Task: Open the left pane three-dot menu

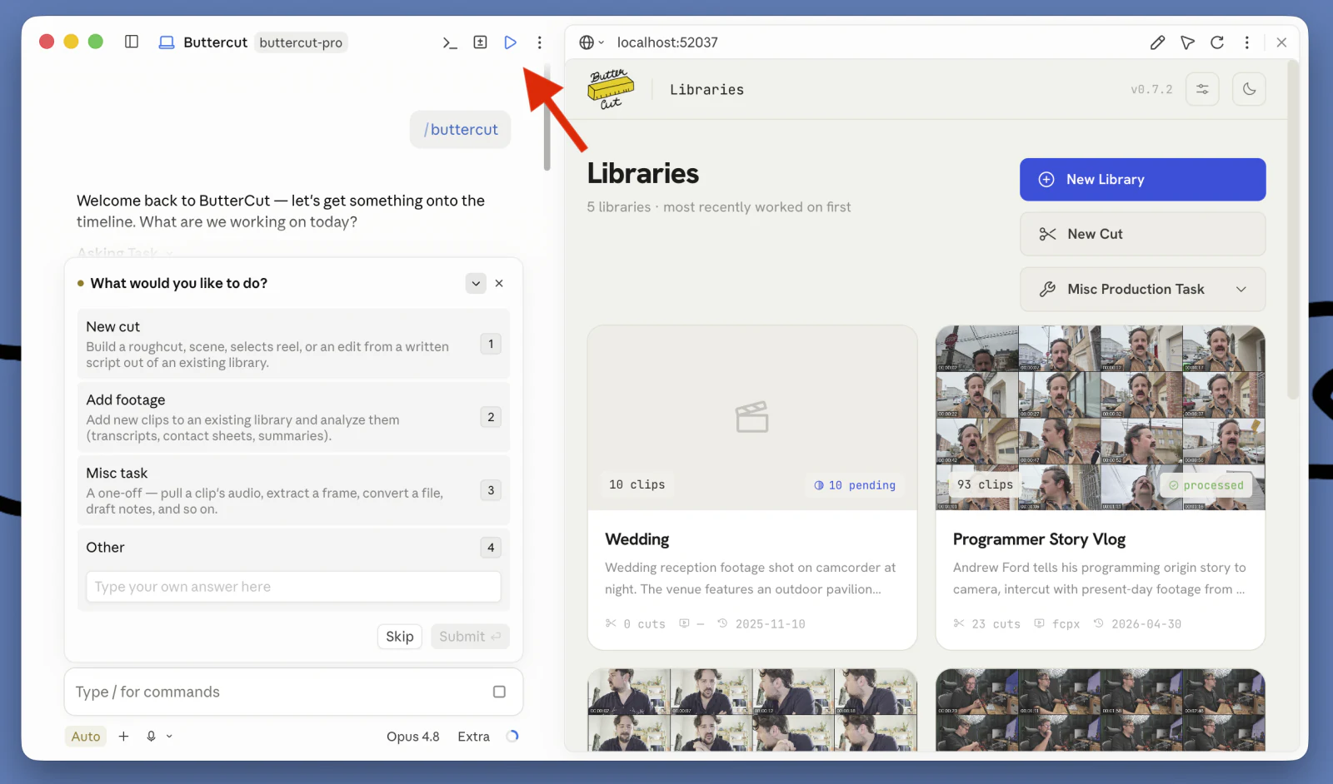Action: [x=540, y=42]
